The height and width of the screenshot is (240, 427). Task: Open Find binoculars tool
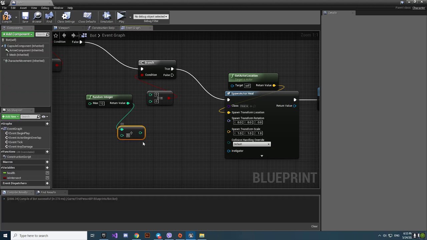49,17
